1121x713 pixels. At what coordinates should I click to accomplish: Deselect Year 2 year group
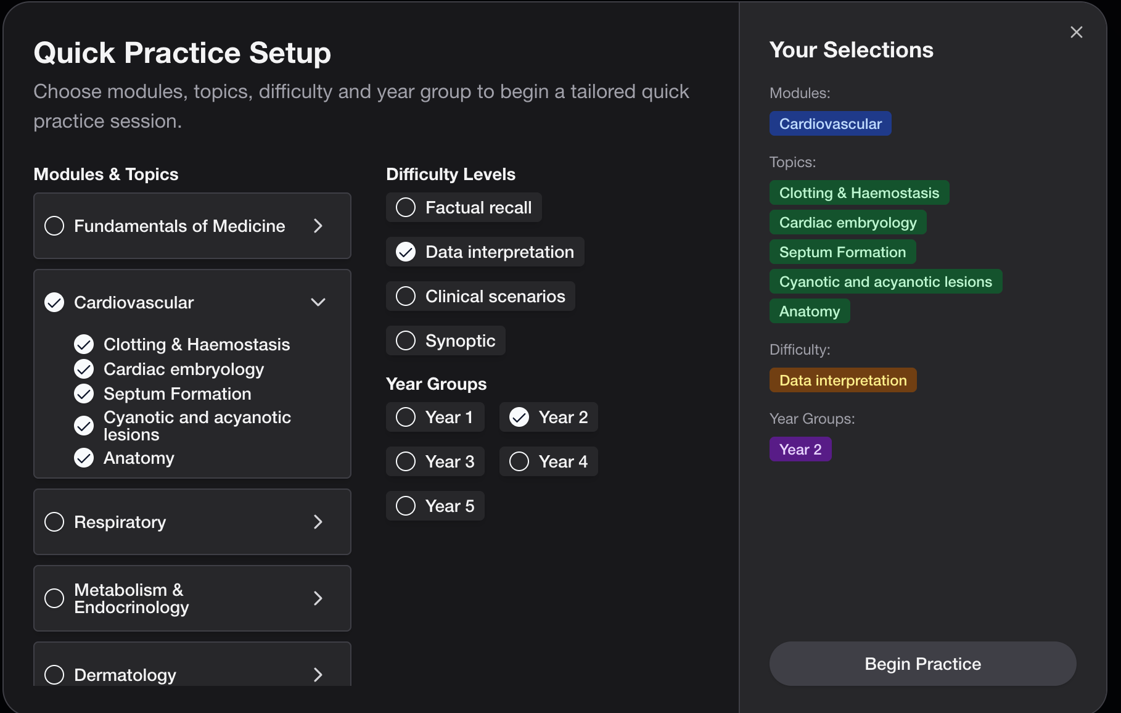[x=519, y=417]
